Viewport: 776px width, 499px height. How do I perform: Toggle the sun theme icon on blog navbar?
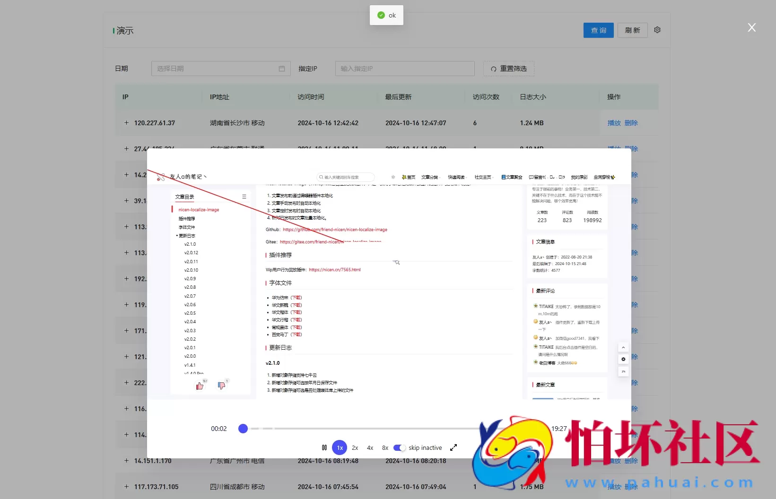[392, 177]
